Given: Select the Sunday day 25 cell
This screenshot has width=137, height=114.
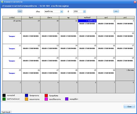Looking at the screenshot, I should click(x=12, y=75).
